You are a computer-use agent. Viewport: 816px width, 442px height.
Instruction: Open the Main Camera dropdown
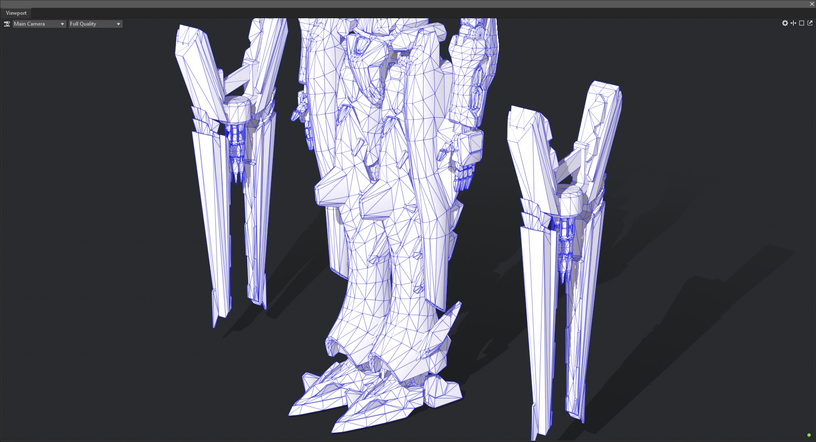[x=39, y=24]
